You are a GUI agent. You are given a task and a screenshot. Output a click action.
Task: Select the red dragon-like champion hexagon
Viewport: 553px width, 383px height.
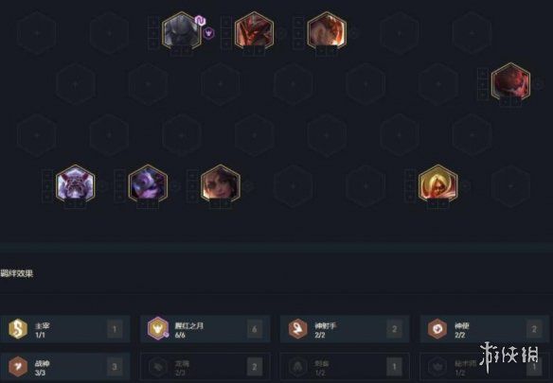point(254,31)
